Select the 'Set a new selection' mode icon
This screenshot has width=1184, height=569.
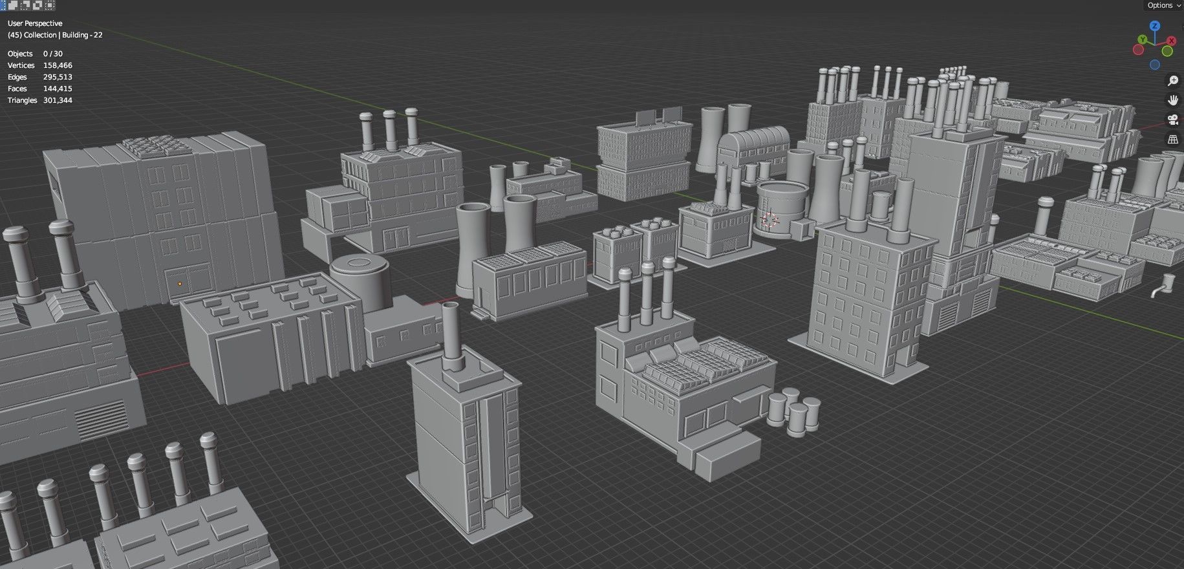[x=3, y=5]
